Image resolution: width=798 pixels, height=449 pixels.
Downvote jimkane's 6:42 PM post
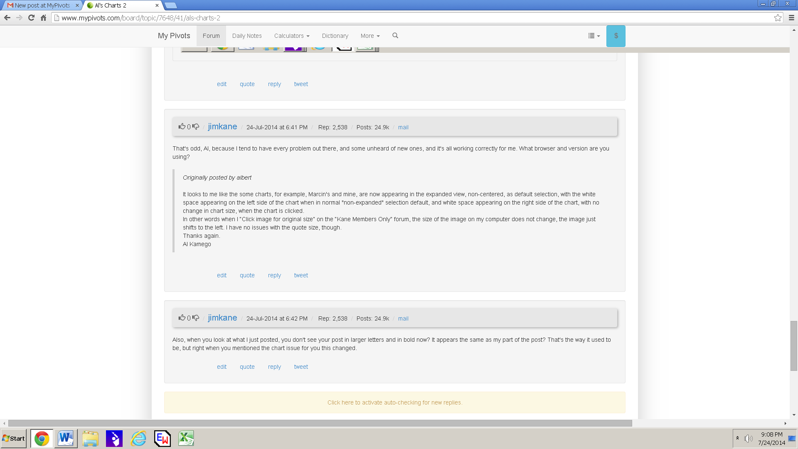196,318
